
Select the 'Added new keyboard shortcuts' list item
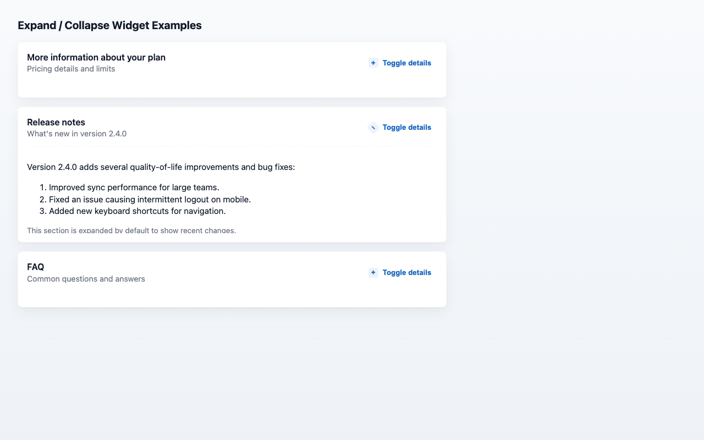tap(137, 211)
